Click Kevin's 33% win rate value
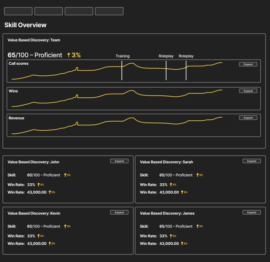The height and width of the screenshot is (262, 270). (x=31, y=236)
